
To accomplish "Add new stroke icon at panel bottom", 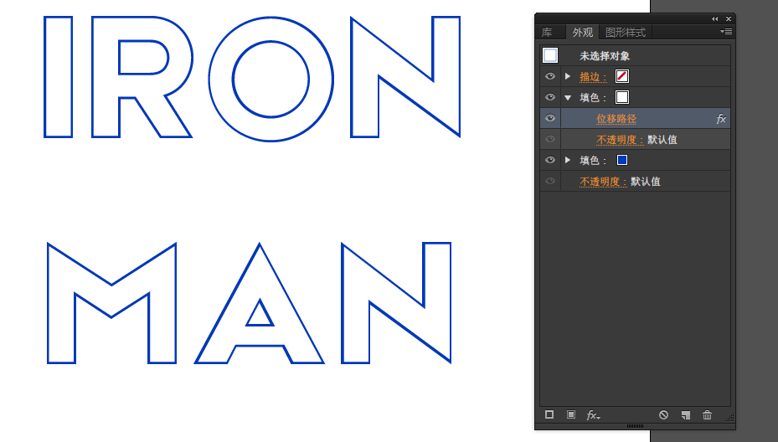I will coord(549,414).
